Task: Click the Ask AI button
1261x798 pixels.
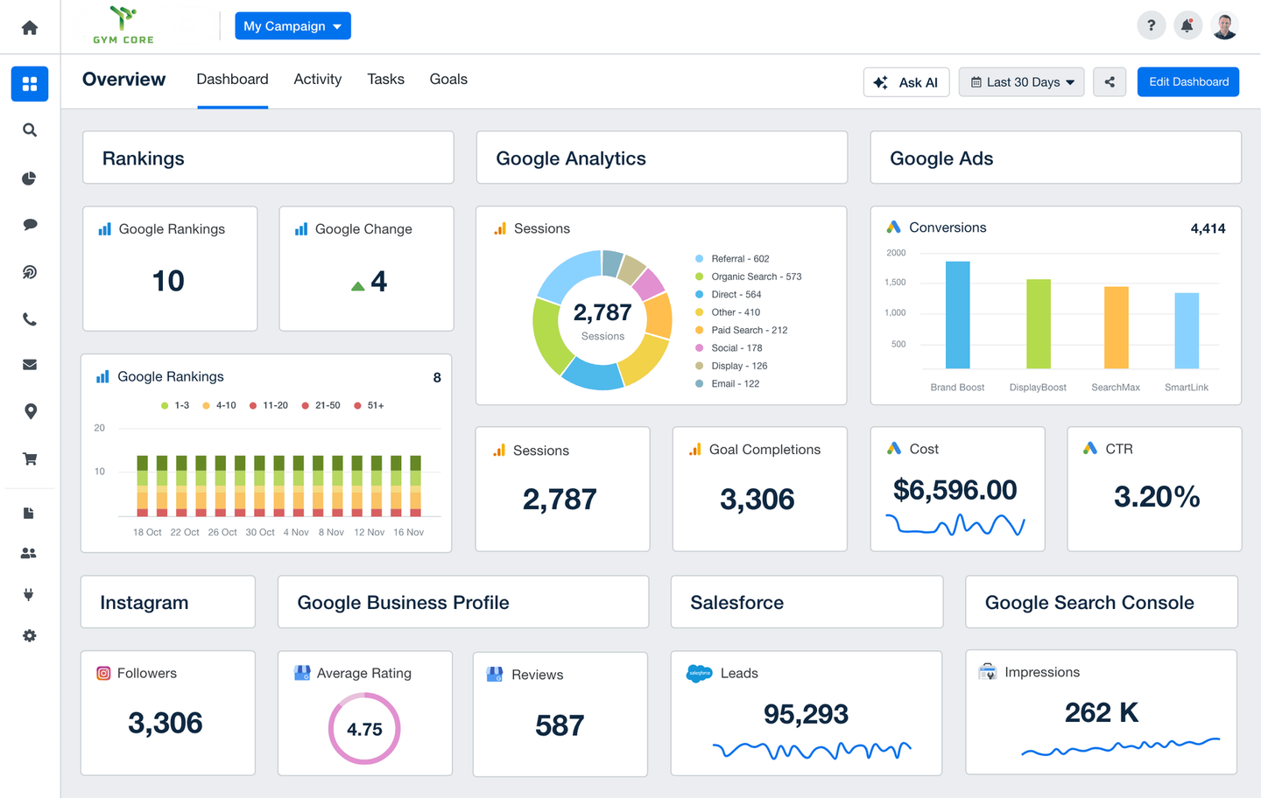Action: pyautogui.click(x=906, y=82)
